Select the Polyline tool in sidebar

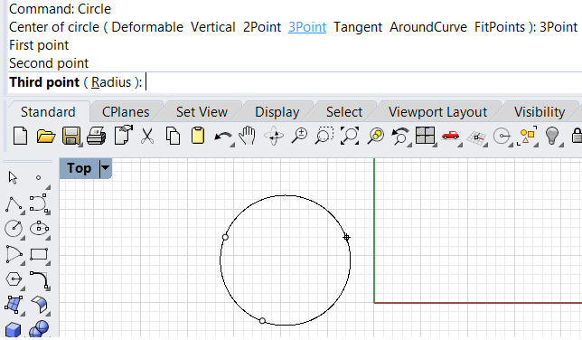[14, 204]
